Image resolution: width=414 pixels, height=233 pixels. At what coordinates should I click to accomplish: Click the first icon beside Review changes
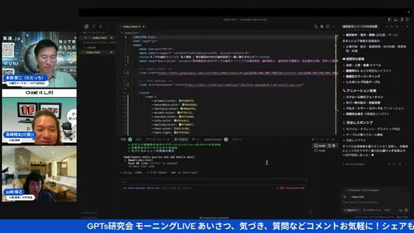point(389,164)
